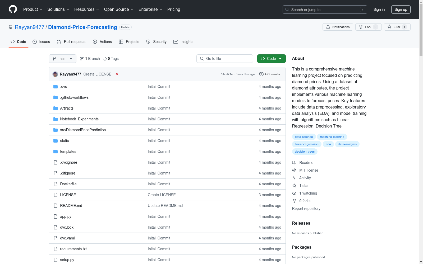Image resolution: width=423 pixels, height=264 pixels.
Task: Click the Update README.md commit message
Action: coord(165,206)
